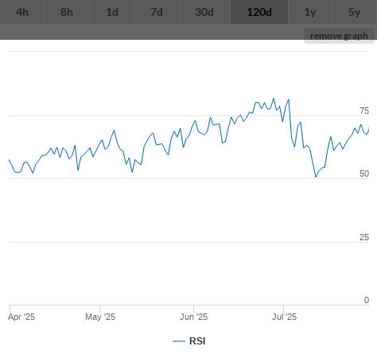Switch to the 1d time range

[112, 12]
